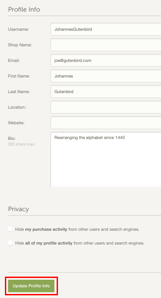
Task: Click the Last Name field showing Gutenbird
Action: click(x=106, y=92)
